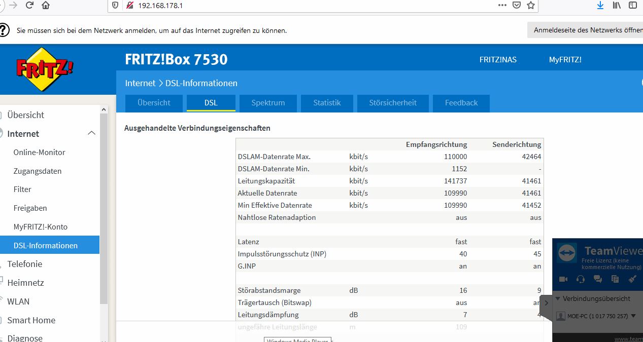
Task: Click the forward navigation arrow
Action: pyautogui.click(x=13, y=5)
